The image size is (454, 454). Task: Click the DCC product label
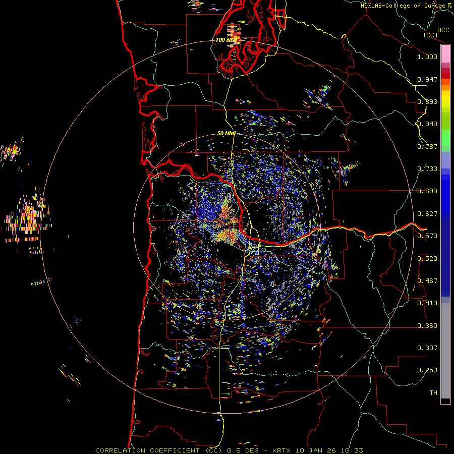pyautogui.click(x=443, y=30)
